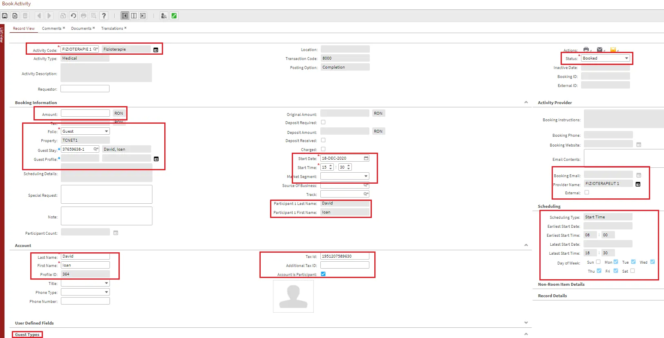Open the Market Segment dropdown
The image size is (664, 338).
click(x=345, y=176)
